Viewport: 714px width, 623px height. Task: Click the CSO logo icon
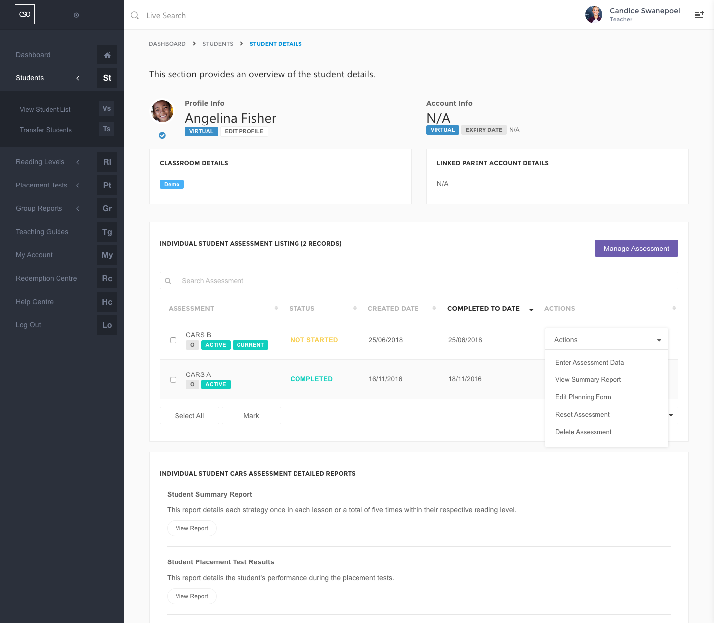[x=25, y=15]
